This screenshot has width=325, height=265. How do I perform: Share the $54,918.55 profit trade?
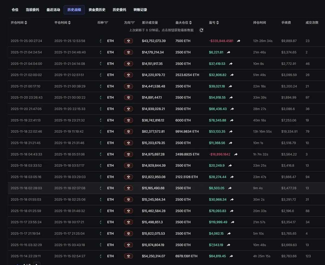pos(231,98)
